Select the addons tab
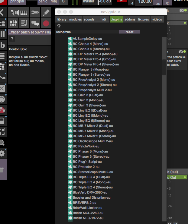This screenshot has width=188, height=224. [x=130, y=19]
